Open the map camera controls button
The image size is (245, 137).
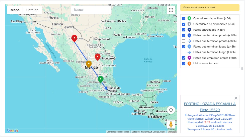[x=171, y=110]
